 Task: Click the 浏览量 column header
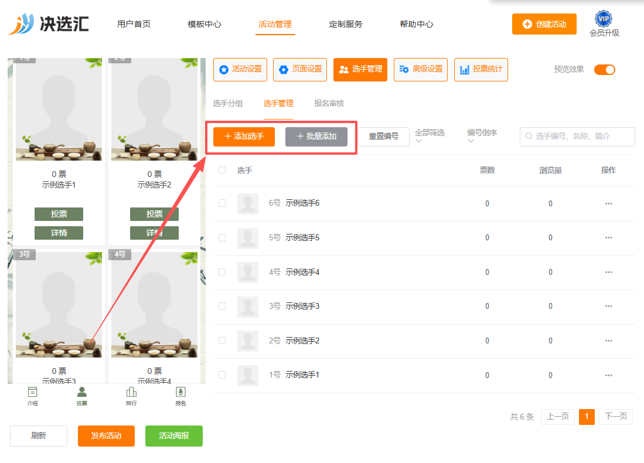[x=550, y=171]
